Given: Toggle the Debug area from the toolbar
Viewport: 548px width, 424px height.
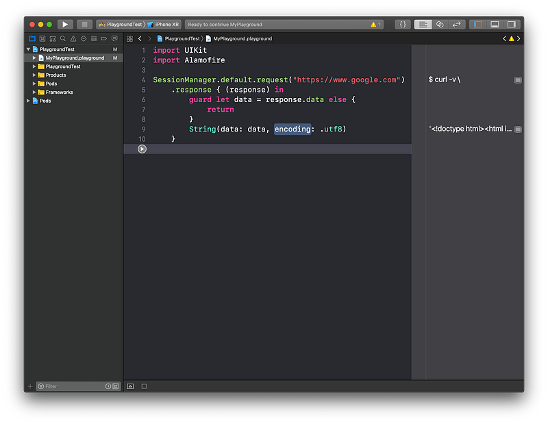Looking at the screenshot, I should [x=495, y=25].
